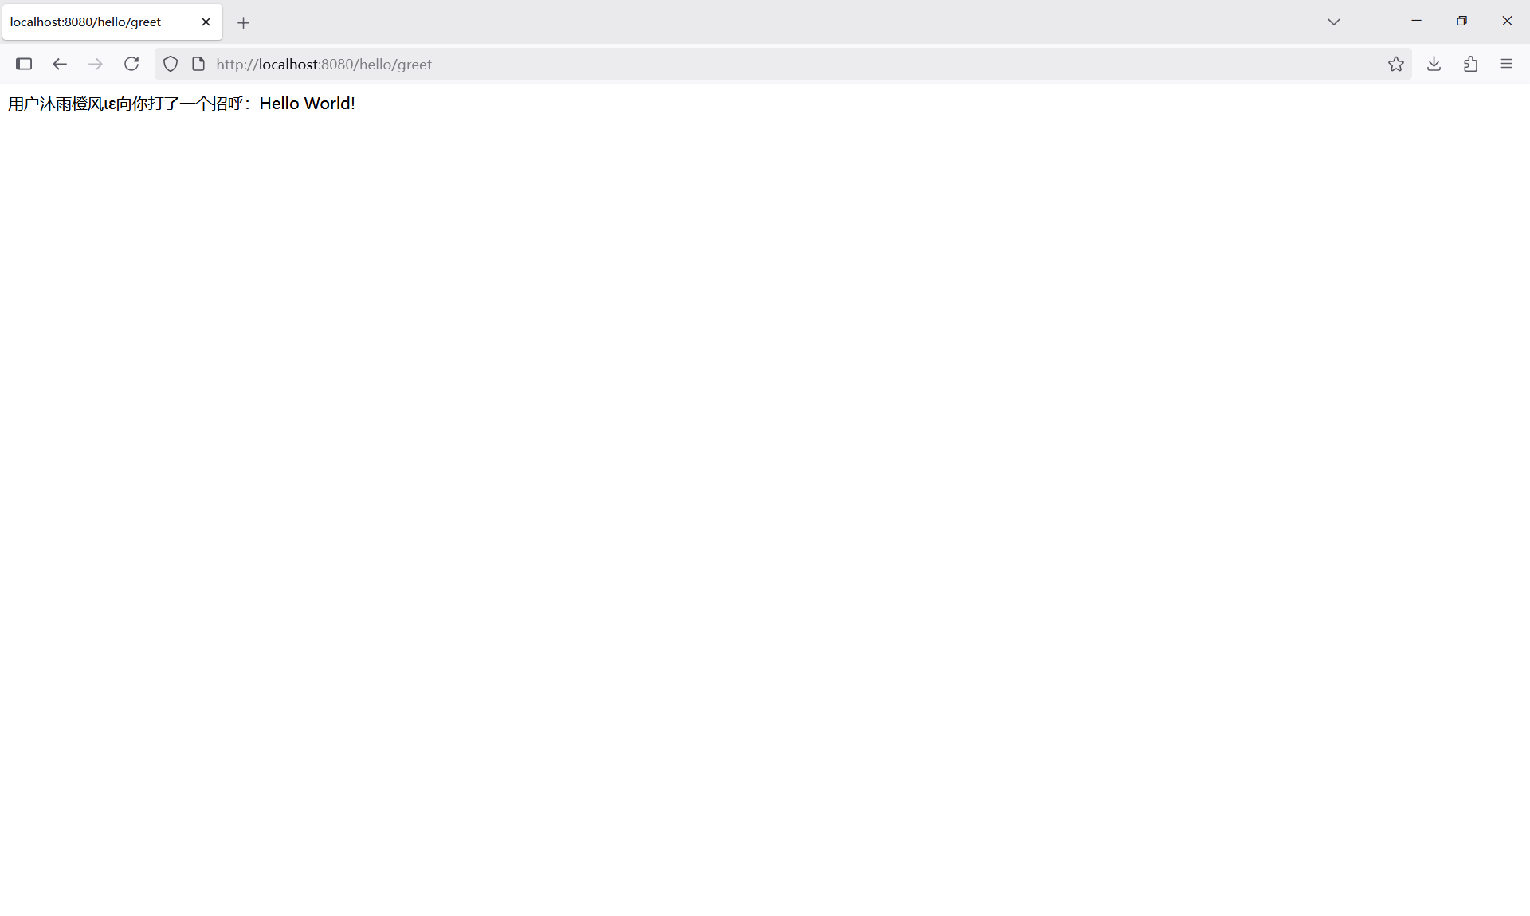1530x916 pixels.
Task: Open the hamburger application menu
Action: coord(1505,64)
